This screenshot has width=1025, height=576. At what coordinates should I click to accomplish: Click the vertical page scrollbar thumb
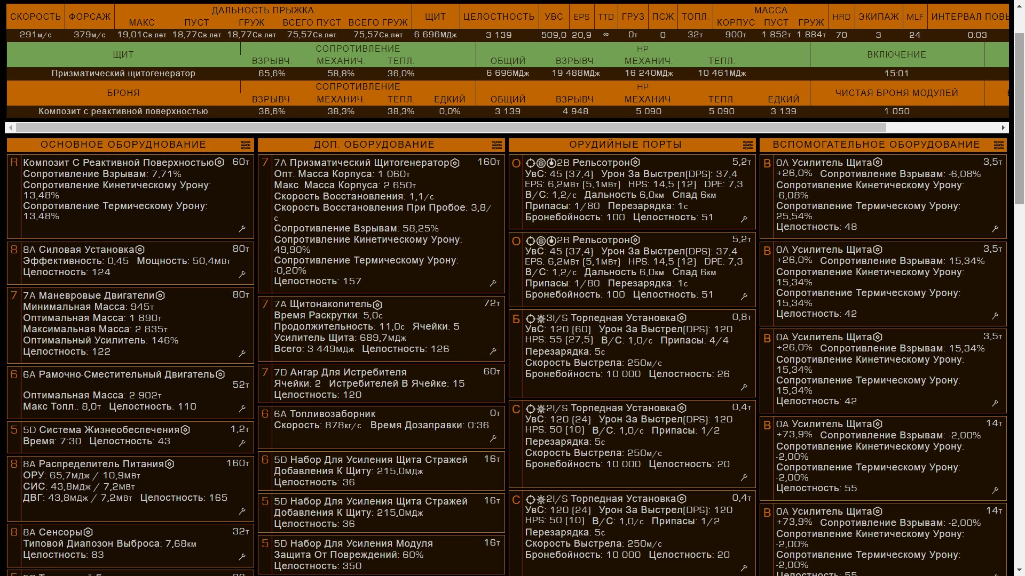click(x=1019, y=117)
